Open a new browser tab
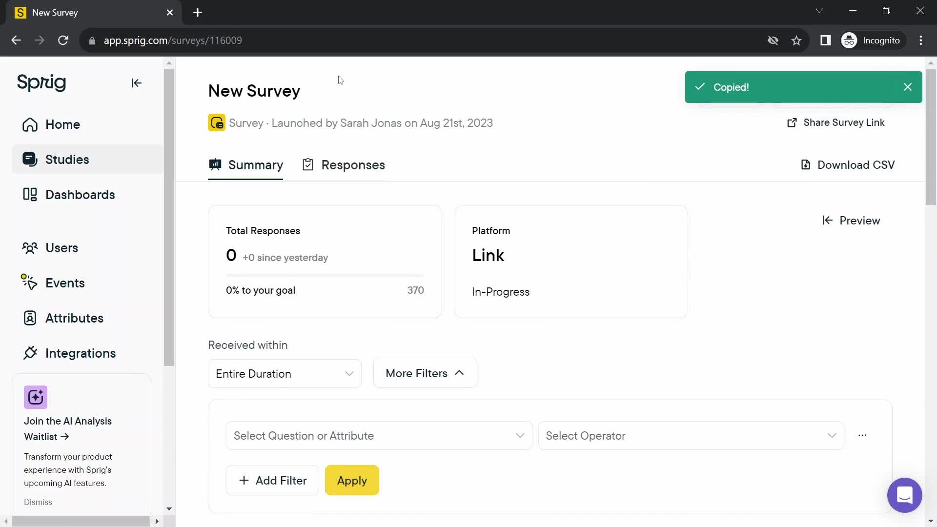Screen dimensions: 937x527 (198, 13)
